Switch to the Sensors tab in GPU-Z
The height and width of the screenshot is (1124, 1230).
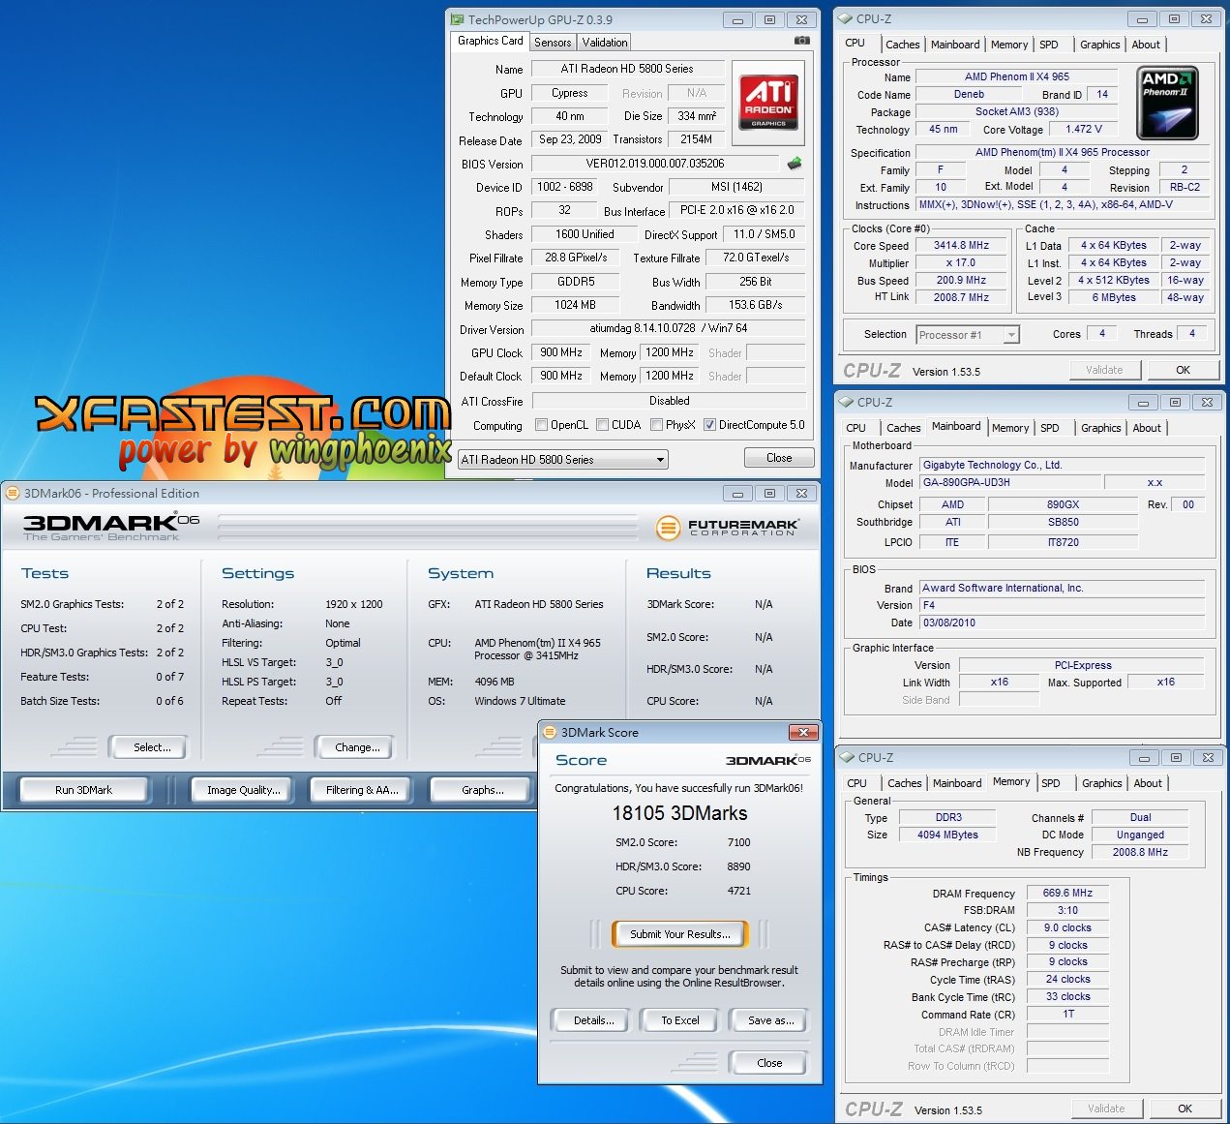pos(553,42)
